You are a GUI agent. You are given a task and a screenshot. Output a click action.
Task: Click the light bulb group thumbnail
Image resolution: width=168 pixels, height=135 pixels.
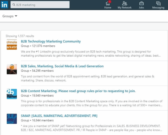pos(12,69)
